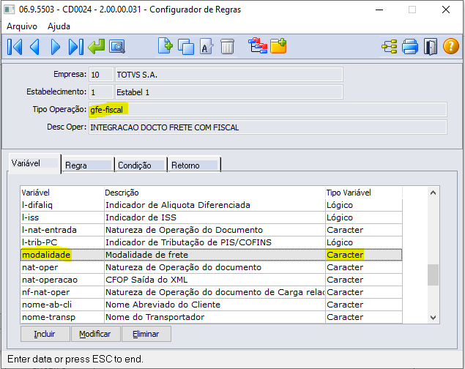Click description 'Indicador de Tributação de PIS/COFINS'
The height and width of the screenshot is (369, 465).
[188, 242]
